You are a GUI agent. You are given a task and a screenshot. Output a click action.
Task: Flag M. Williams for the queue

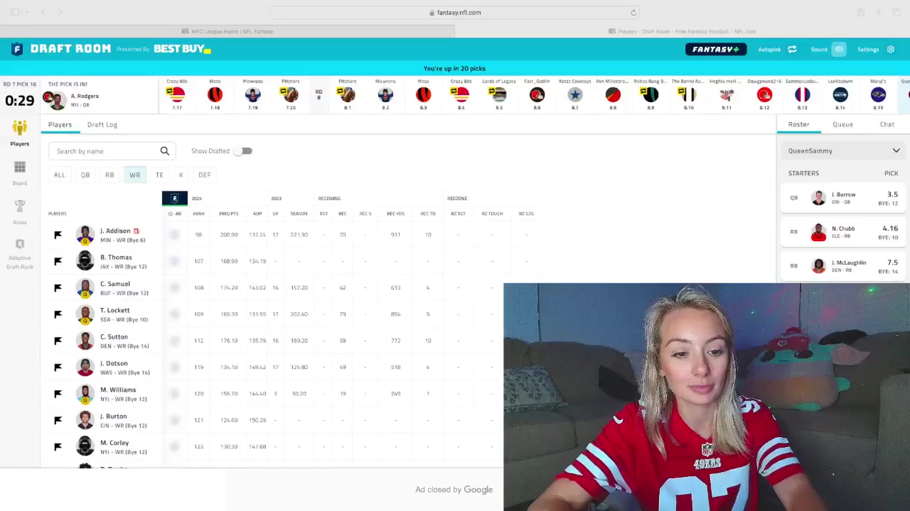pos(58,394)
